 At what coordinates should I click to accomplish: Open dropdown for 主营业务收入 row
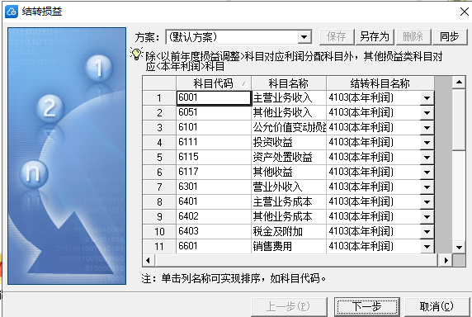pos(427,98)
